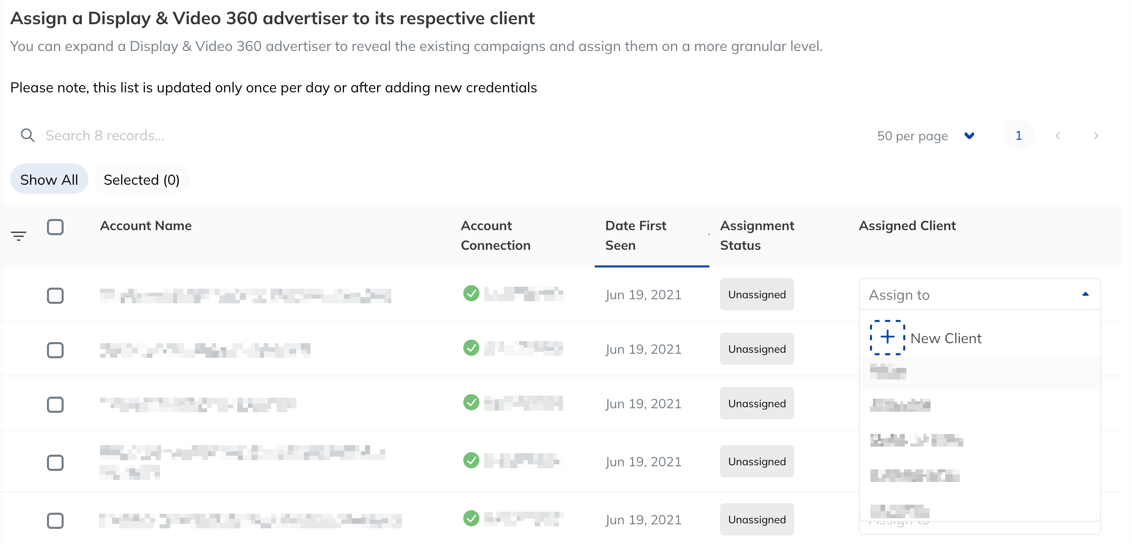This screenshot has height=544, width=1132.
Task: Open the 50 per page dropdown
Action: pos(925,136)
